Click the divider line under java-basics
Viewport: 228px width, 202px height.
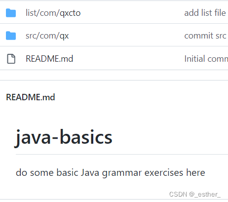[122, 155]
